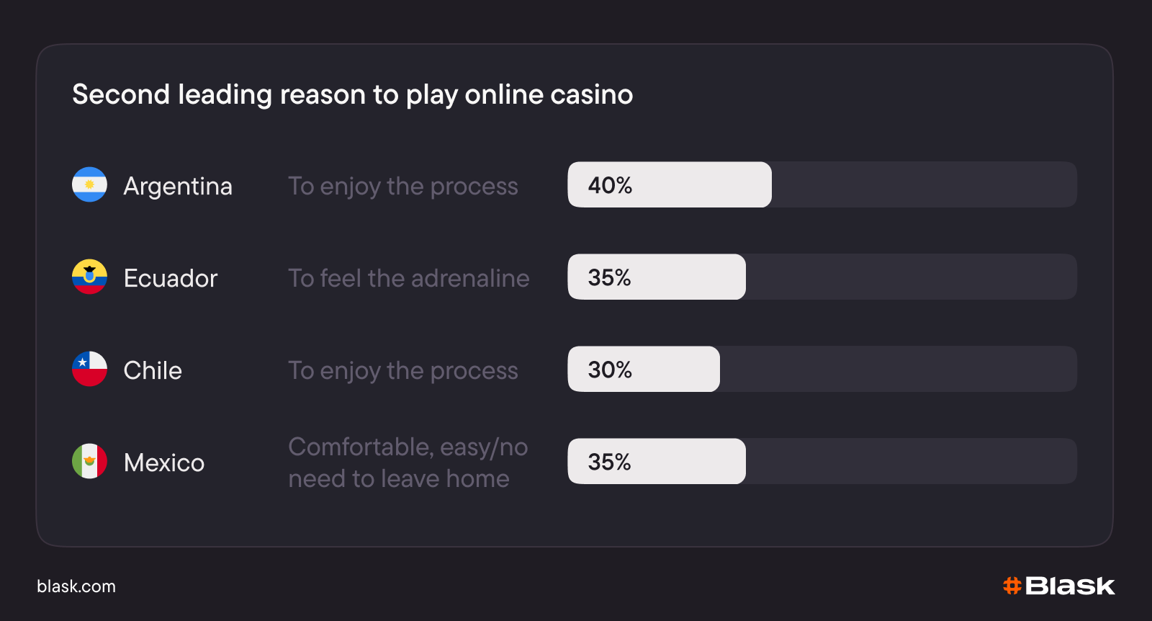Click the empty part of Argentina's bar

[924, 184]
